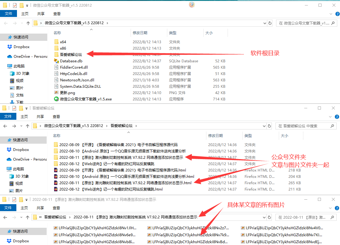This screenshot has width=340, height=245.
Task: Go forward in the 吾爱破解论坛 window
Action: pos(14,126)
